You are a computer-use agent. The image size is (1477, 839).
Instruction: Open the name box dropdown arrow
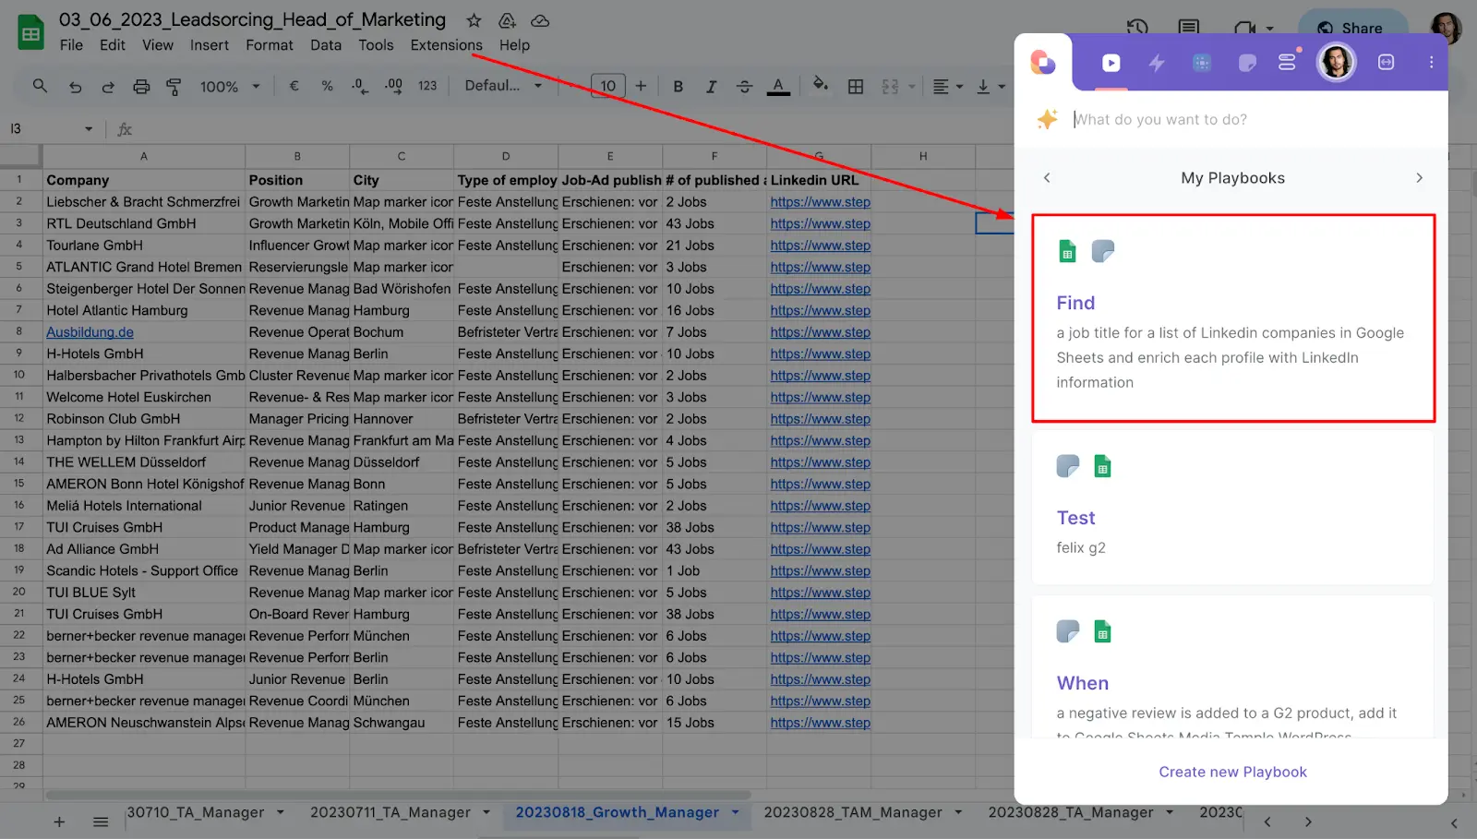[89, 129]
